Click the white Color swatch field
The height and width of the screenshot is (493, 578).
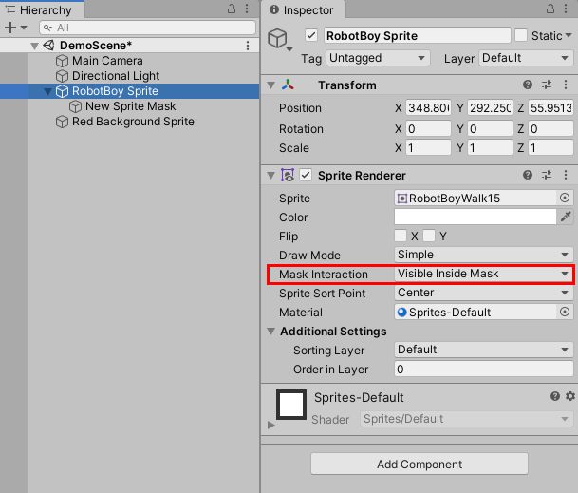click(475, 218)
